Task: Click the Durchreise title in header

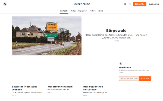Action: click(82, 4)
